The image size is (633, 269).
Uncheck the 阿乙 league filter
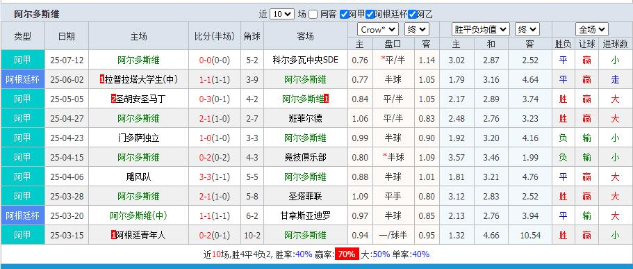412,15
